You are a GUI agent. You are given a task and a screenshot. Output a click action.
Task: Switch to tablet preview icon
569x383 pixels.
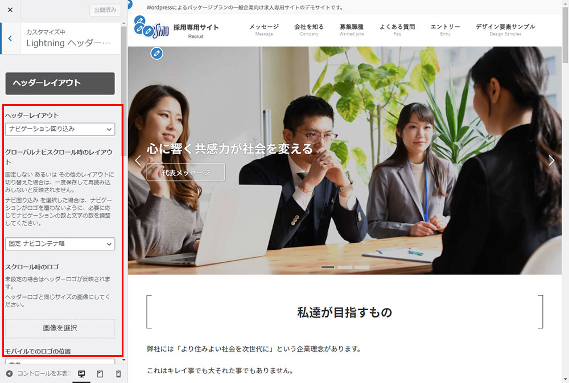pyautogui.click(x=100, y=374)
